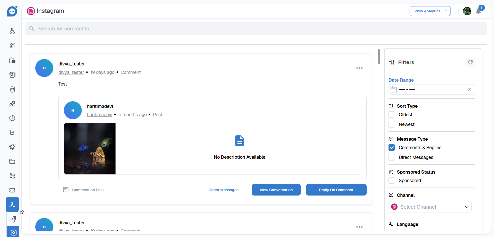Uncheck Comments & Replies message type

[392, 148]
